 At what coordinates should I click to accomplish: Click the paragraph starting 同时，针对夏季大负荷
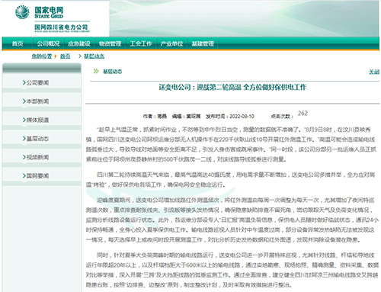click(232, 270)
